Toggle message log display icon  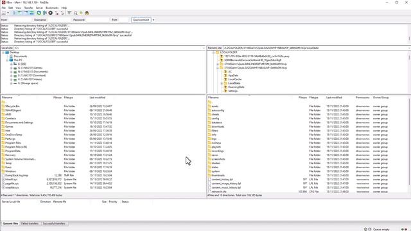pos(14,13)
